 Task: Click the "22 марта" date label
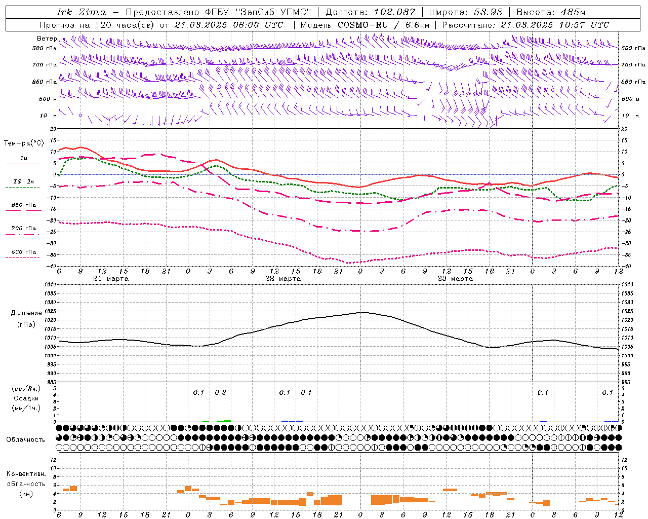click(283, 279)
